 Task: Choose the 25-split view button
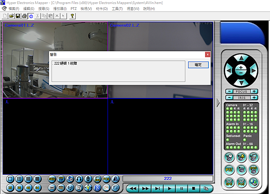click(x=10, y=188)
